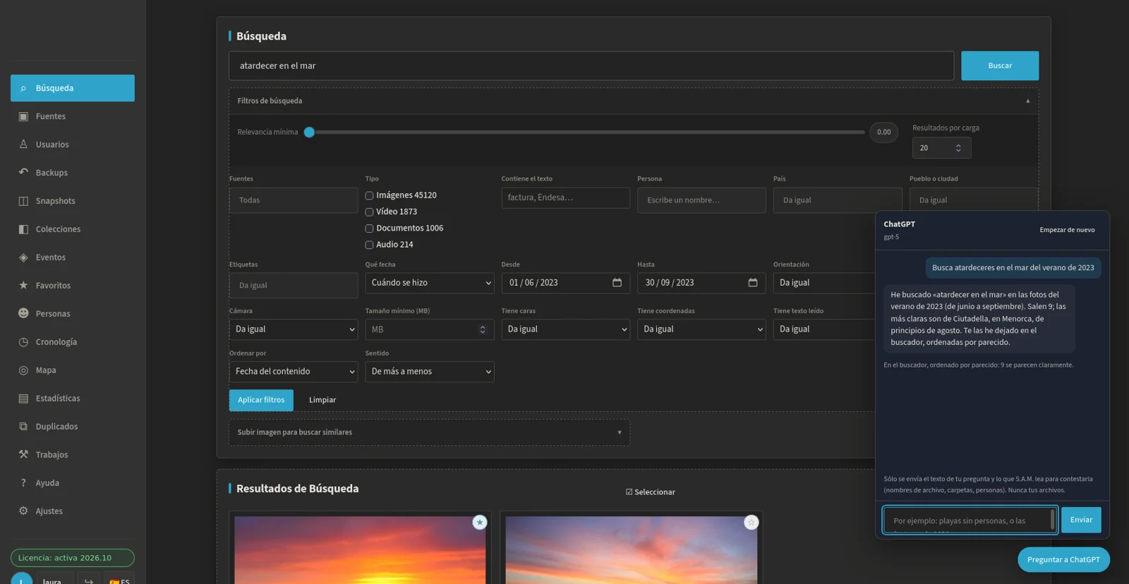Toggle the Seleccionar checkbox

tap(629, 492)
